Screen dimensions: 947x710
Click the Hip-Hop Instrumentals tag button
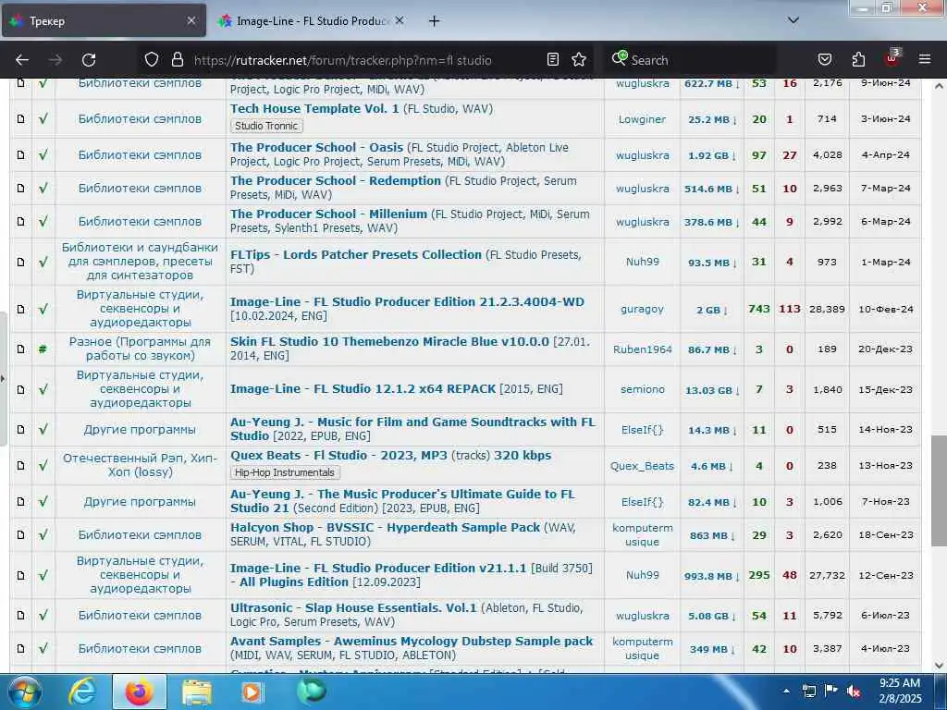click(285, 472)
